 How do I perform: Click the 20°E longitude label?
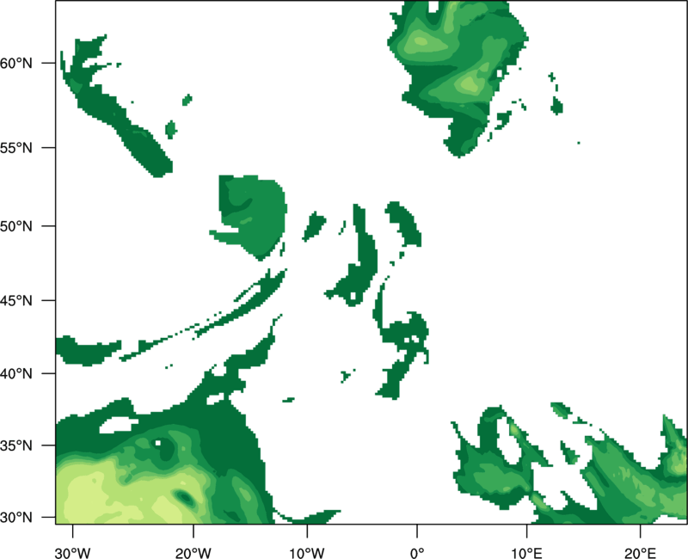pyautogui.click(x=640, y=553)
